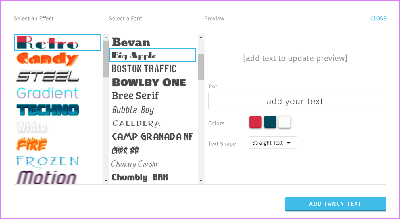Click the ADD FANCY TEXT button
400x219 pixels.
tap(335, 204)
